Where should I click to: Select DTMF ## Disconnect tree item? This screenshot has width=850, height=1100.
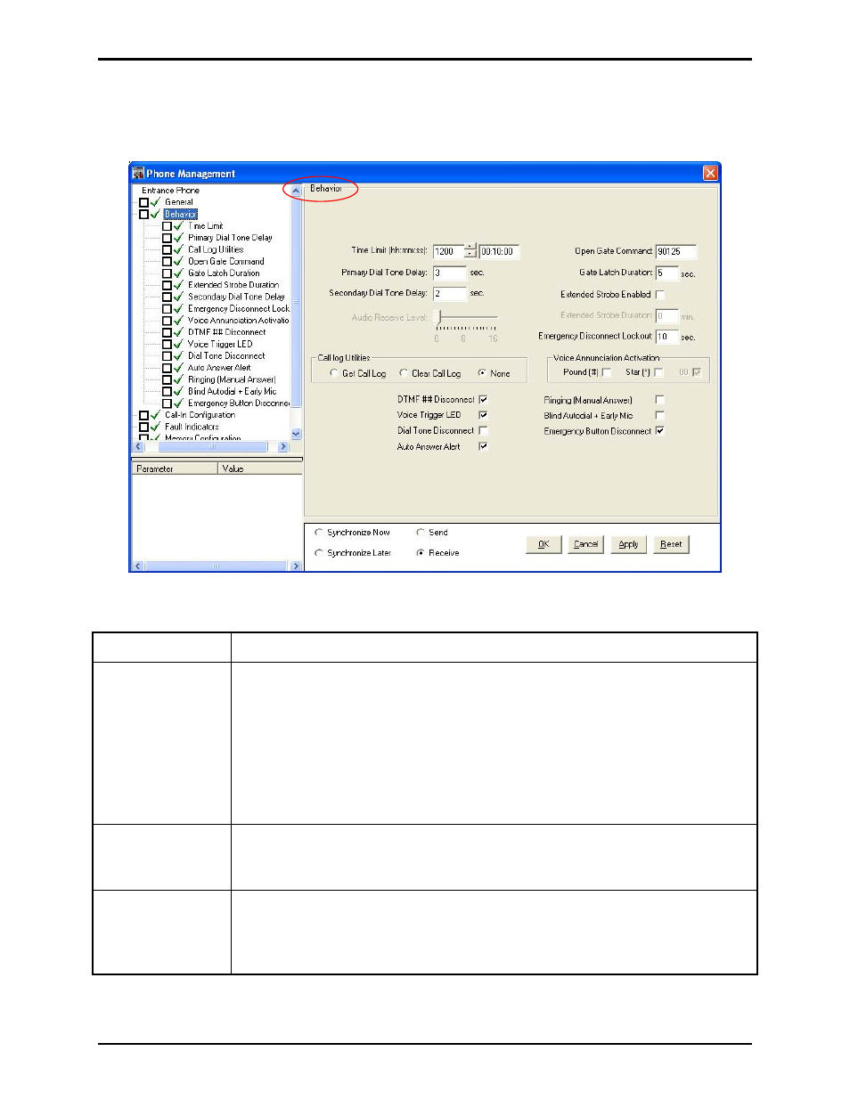(226, 332)
